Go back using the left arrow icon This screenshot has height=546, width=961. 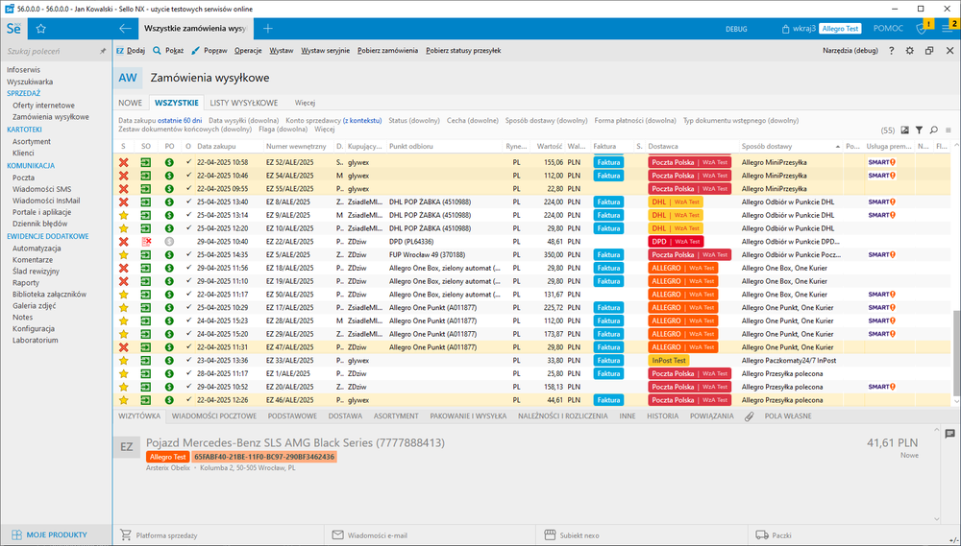tap(124, 30)
